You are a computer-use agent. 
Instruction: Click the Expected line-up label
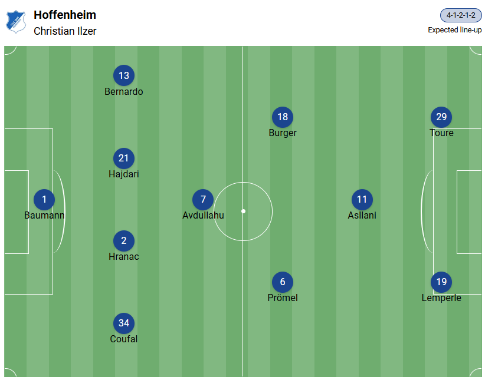pos(455,30)
